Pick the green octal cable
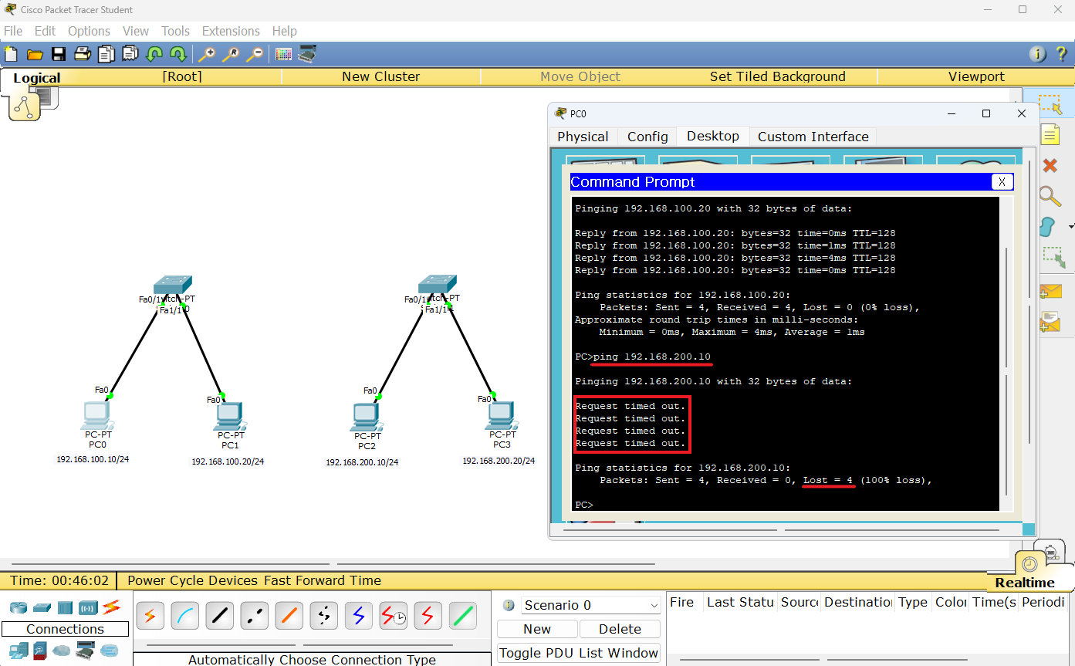 tap(462, 616)
